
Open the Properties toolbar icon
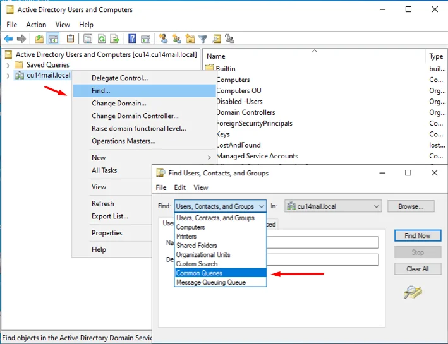pos(88,39)
